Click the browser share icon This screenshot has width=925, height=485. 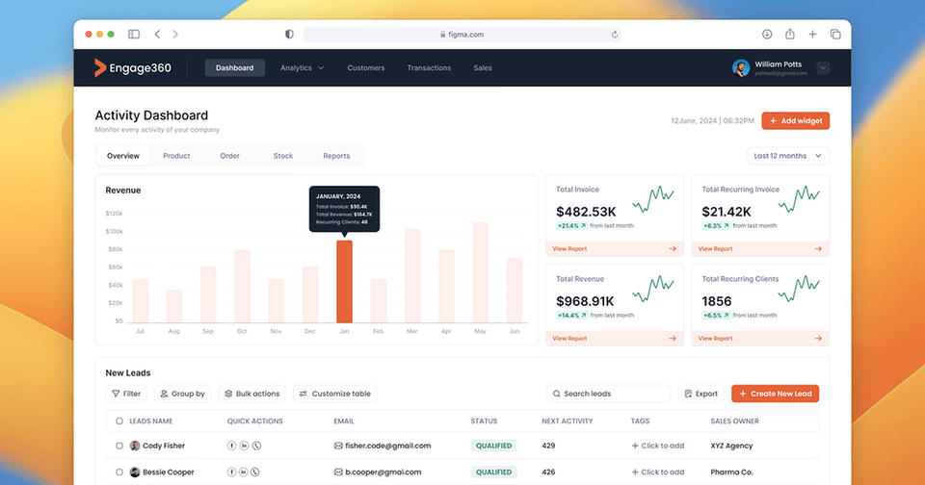point(790,35)
